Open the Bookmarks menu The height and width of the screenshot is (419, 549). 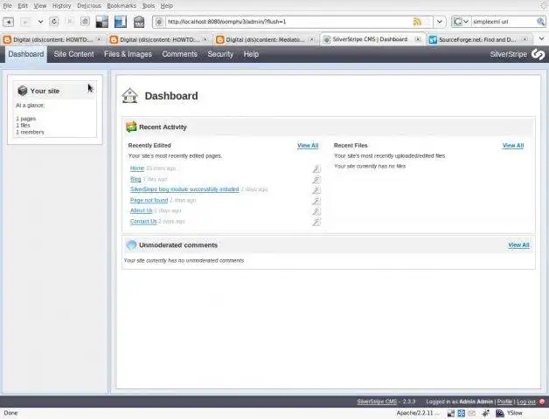click(x=122, y=5)
